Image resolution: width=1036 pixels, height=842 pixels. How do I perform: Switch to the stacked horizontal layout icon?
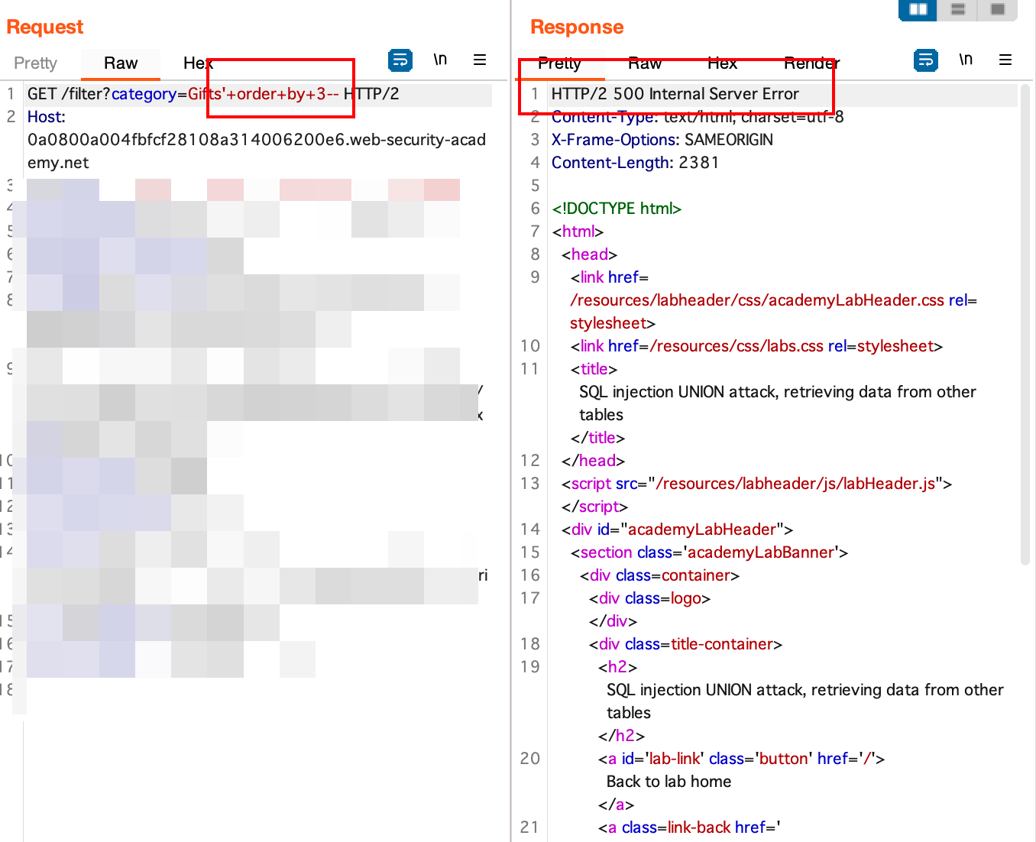[957, 11]
